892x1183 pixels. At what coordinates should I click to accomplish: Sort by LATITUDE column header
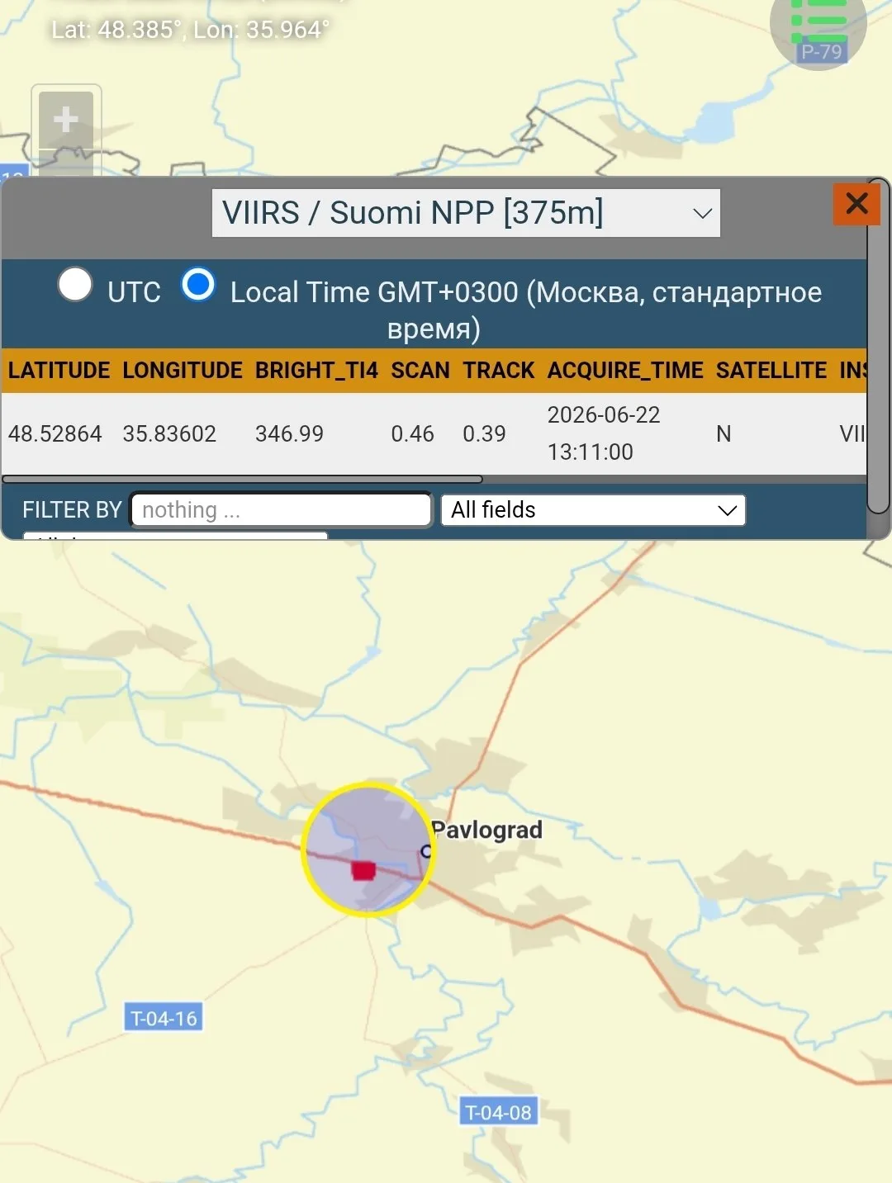coord(59,371)
